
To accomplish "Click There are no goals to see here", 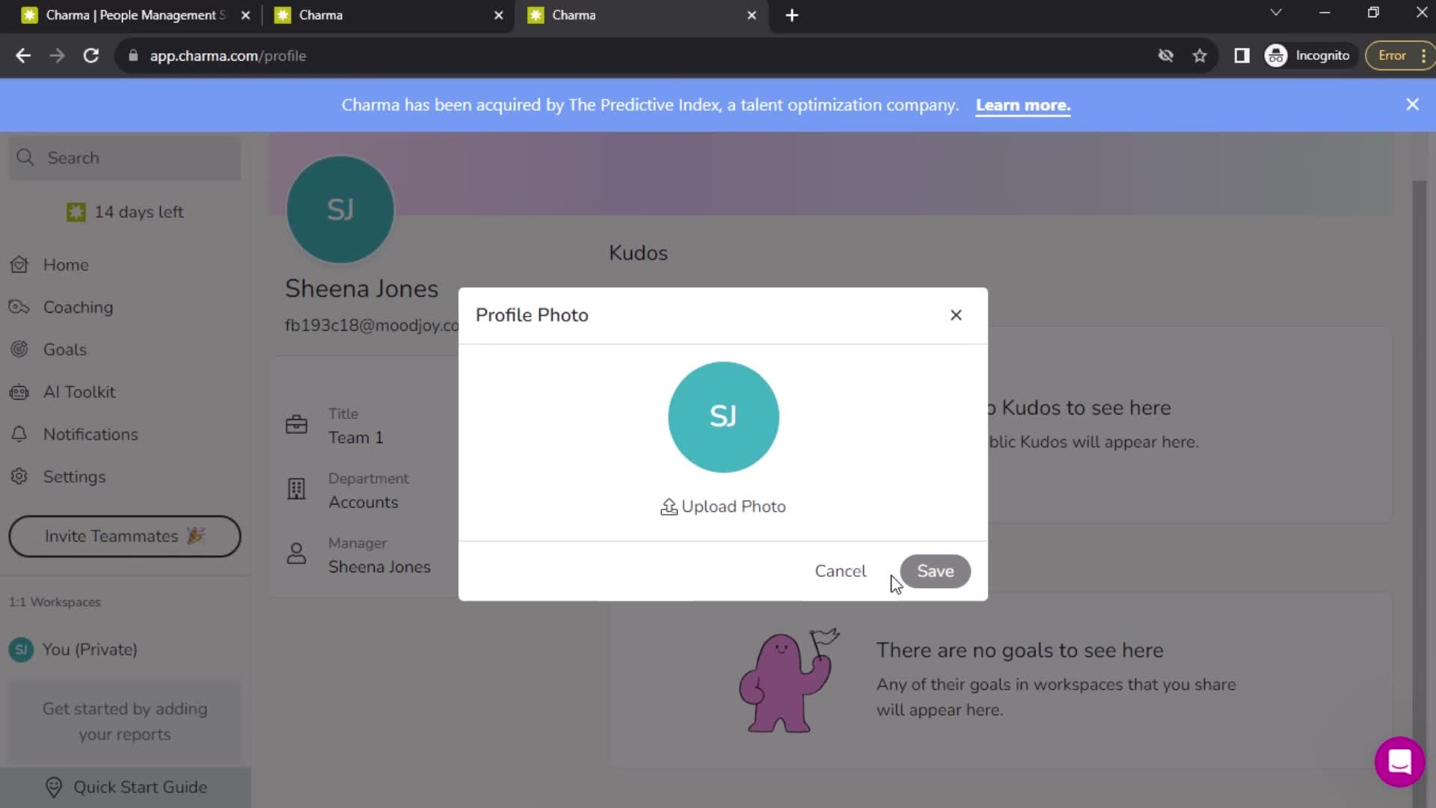I will 1019,650.
